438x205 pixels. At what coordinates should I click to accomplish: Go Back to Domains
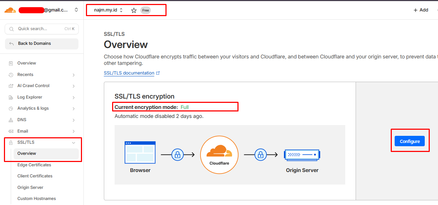42,44
